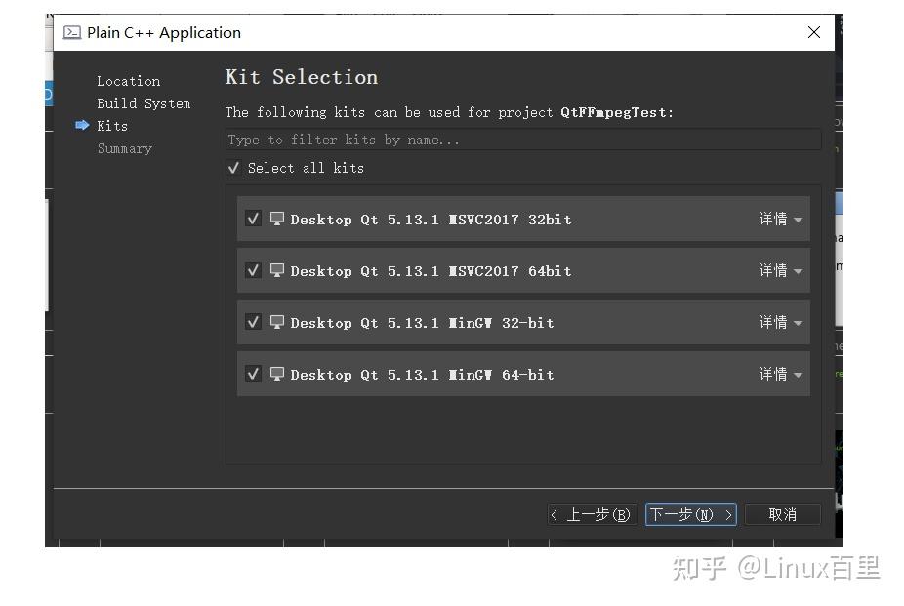The width and height of the screenshot is (904, 606).
Task: Expand 详情 details for MinGW 32-bit kit
Action: click(x=780, y=323)
